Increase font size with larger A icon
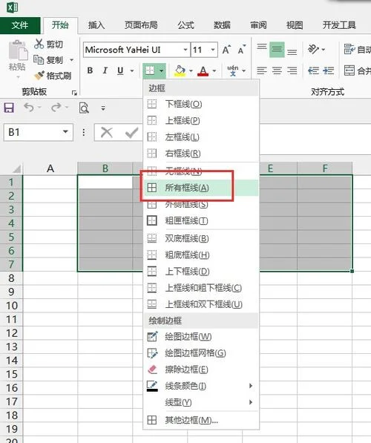Screen dimensions: 371x443 point(226,50)
